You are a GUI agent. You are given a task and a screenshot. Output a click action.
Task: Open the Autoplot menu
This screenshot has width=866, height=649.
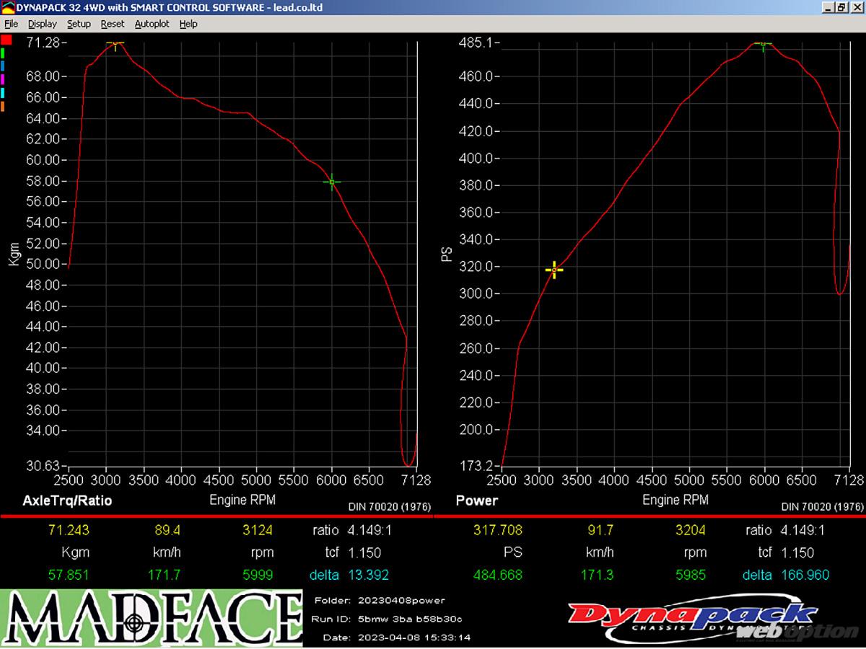pos(152,24)
